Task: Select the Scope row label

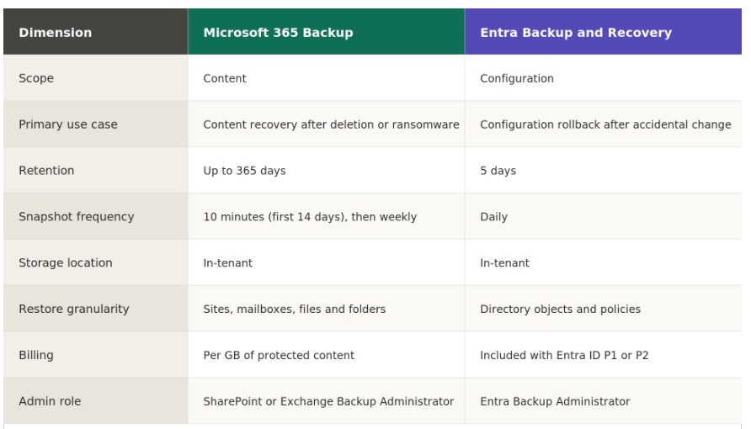Action: (x=36, y=78)
